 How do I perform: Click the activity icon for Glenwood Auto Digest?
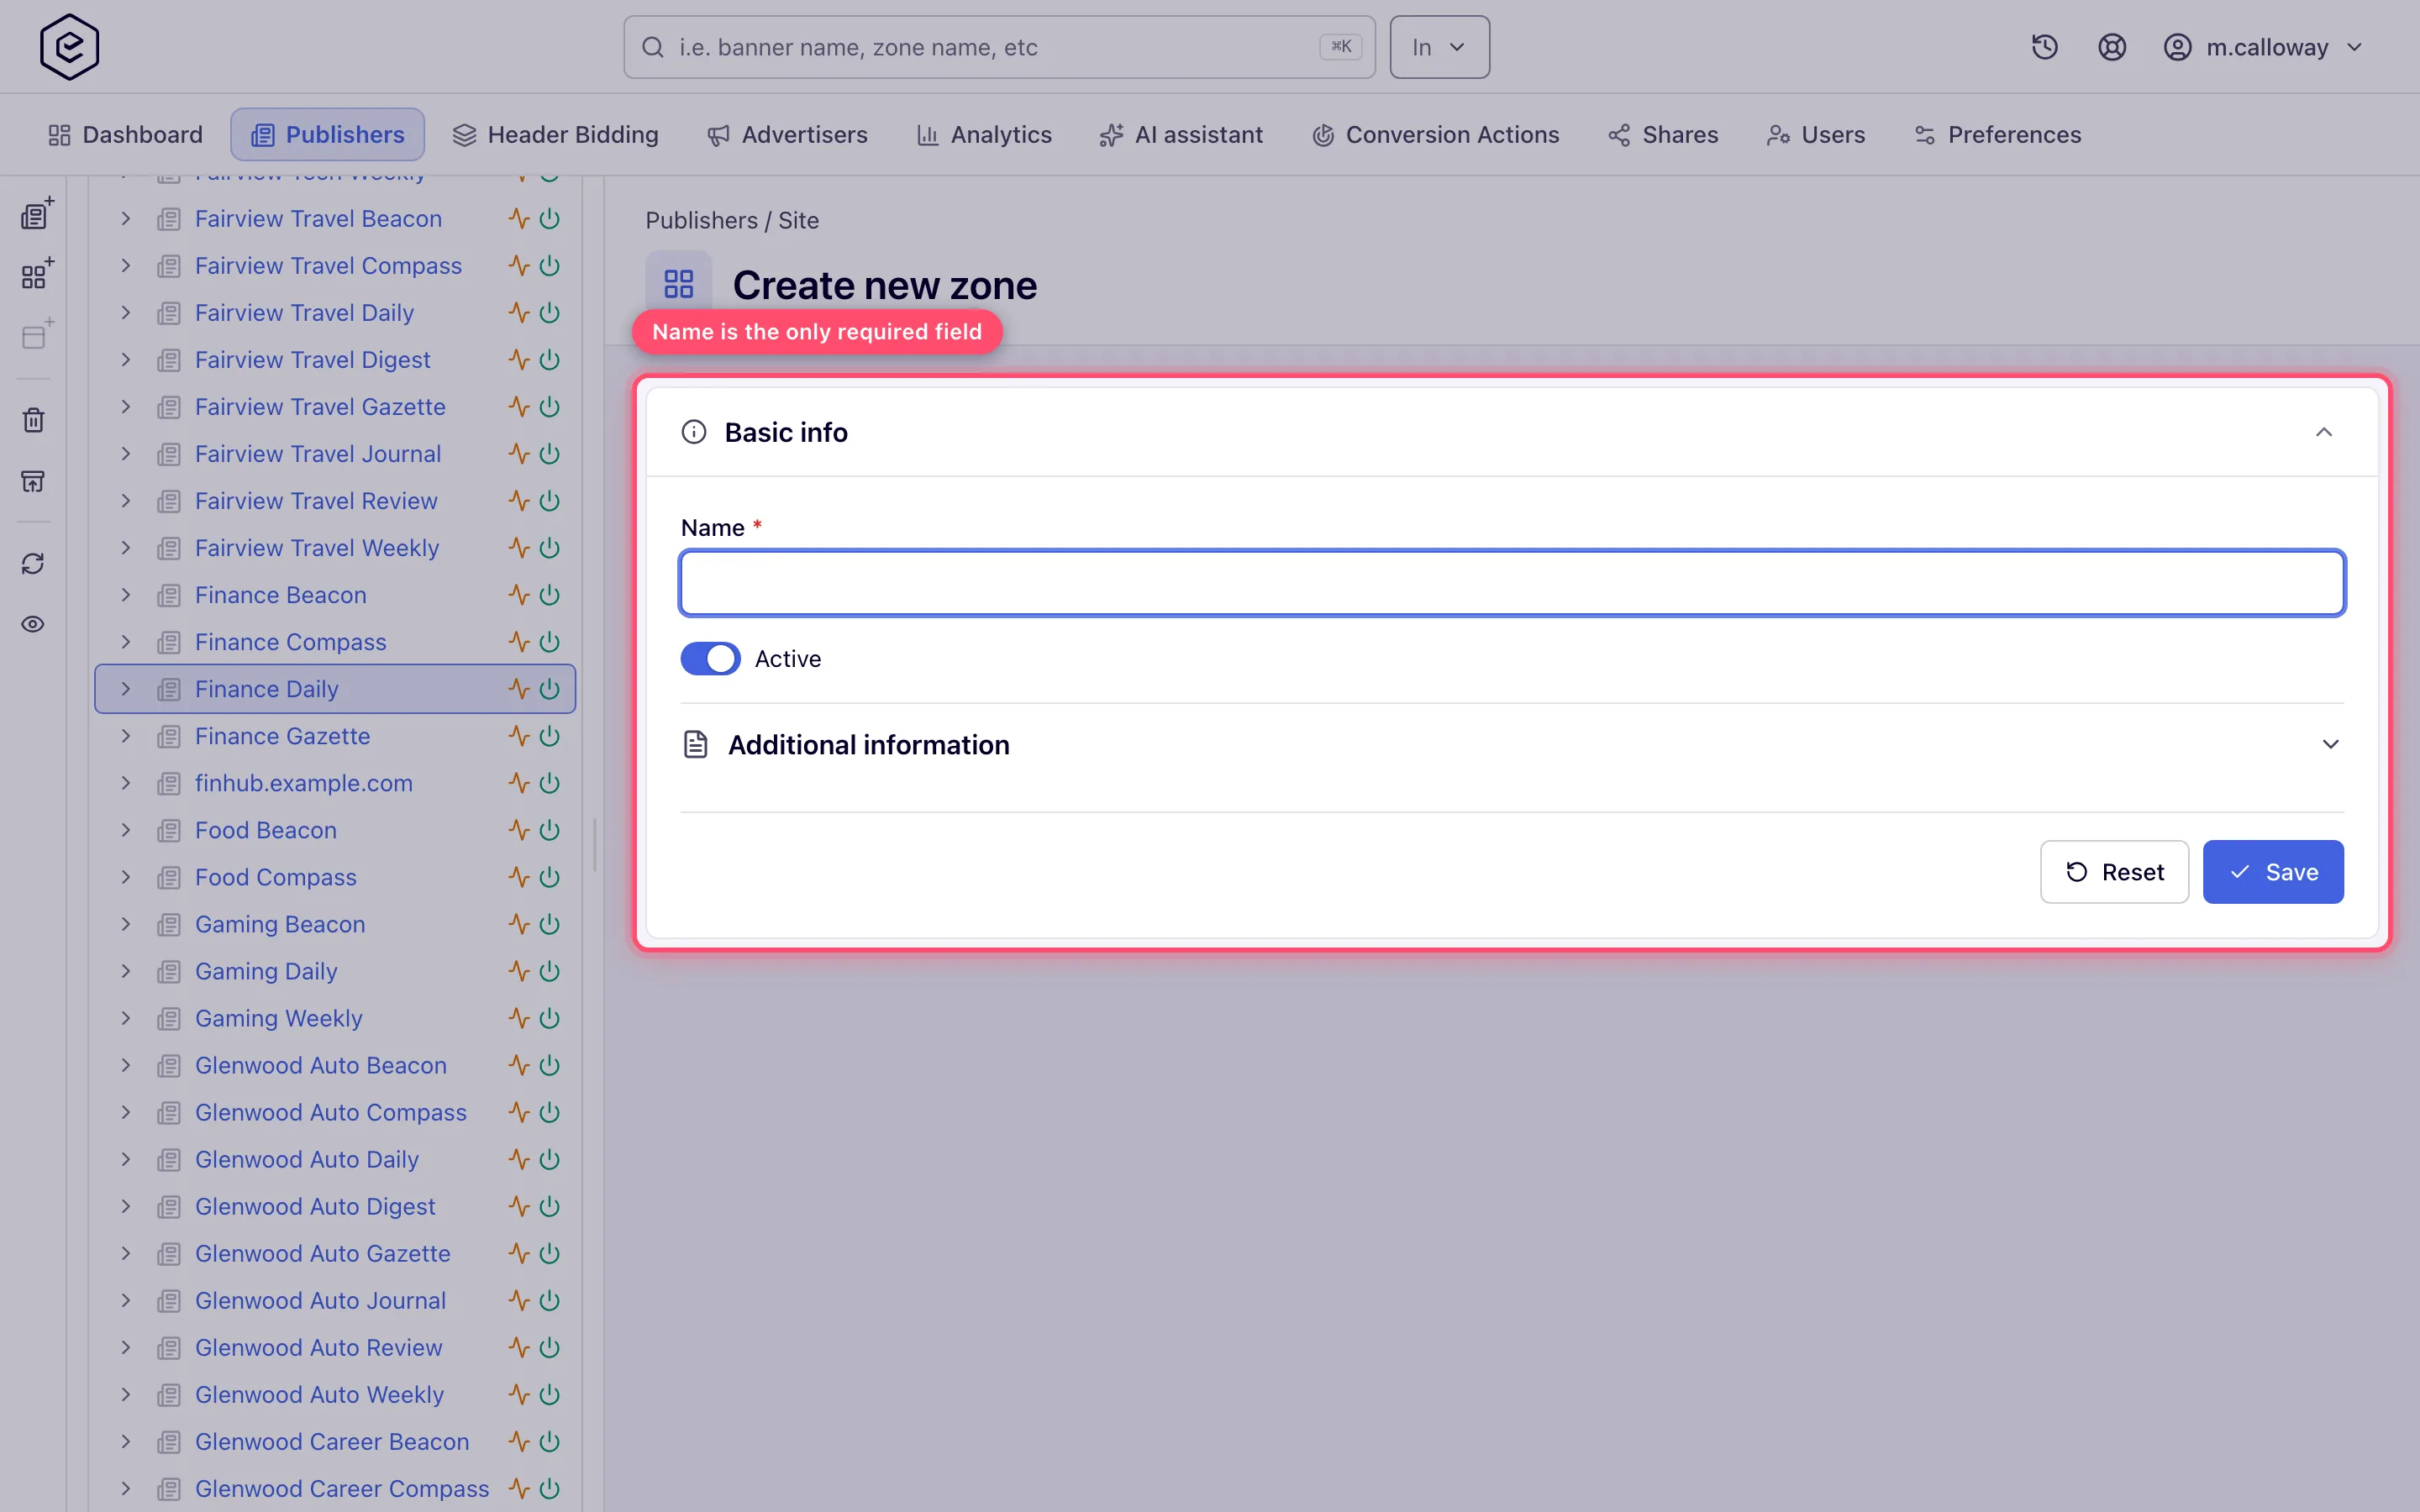(518, 1206)
